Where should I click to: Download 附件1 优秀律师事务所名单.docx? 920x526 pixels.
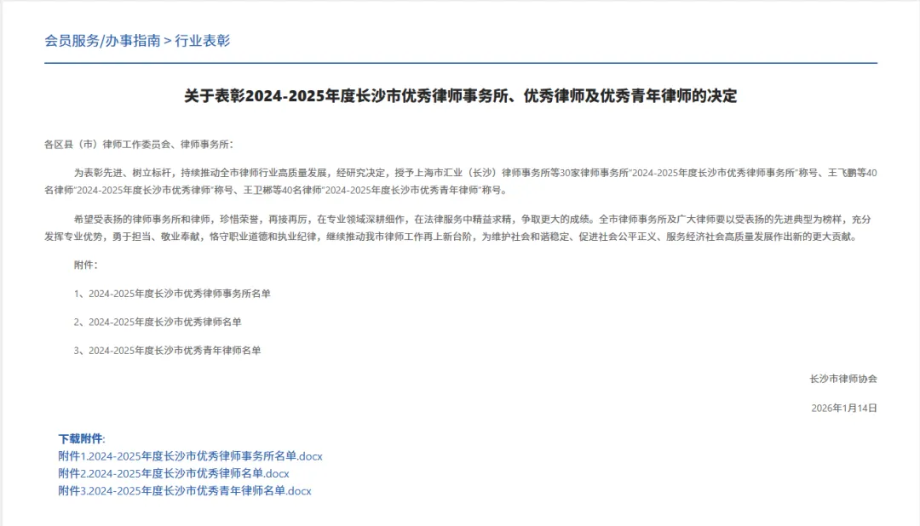[190, 456]
